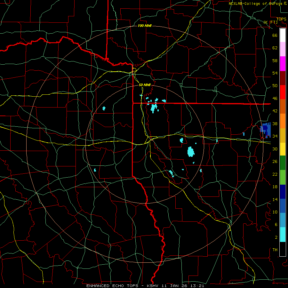Click the 46 value on the legend
The height and width of the screenshot is (288, 288).
point(275,99)
